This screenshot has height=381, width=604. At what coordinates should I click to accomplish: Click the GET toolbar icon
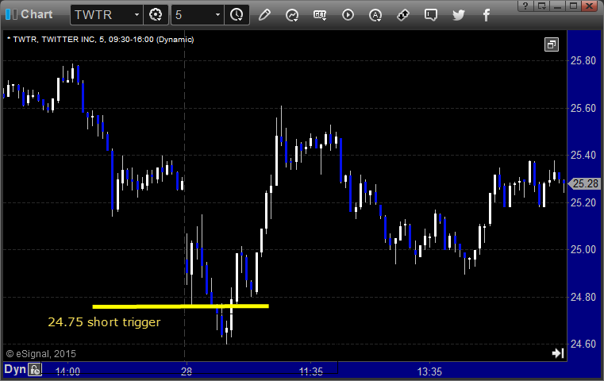click(320, 15)
